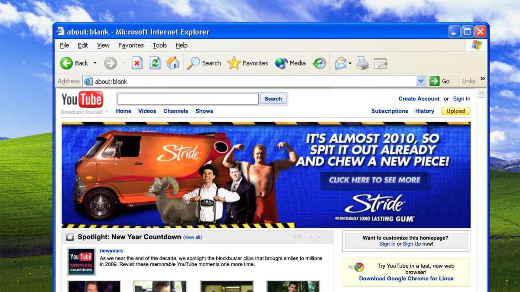Image resolution: width=520 pixels, height=292 pixels.
Task: Click the Download Google Chrome for Linux link
Action: [x=406, y=279]
